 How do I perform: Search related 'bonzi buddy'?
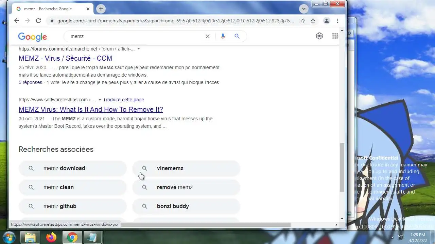tap(186, 206)
